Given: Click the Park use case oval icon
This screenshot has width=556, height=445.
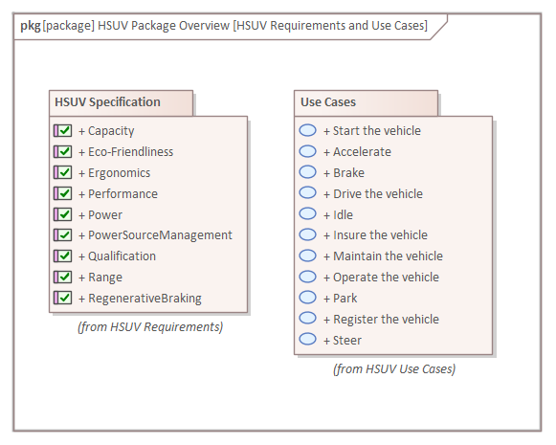Looking at the screenshot, I should pos(307,298).
